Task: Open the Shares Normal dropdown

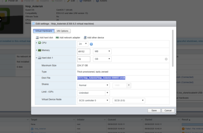Action: pos(93,85)
